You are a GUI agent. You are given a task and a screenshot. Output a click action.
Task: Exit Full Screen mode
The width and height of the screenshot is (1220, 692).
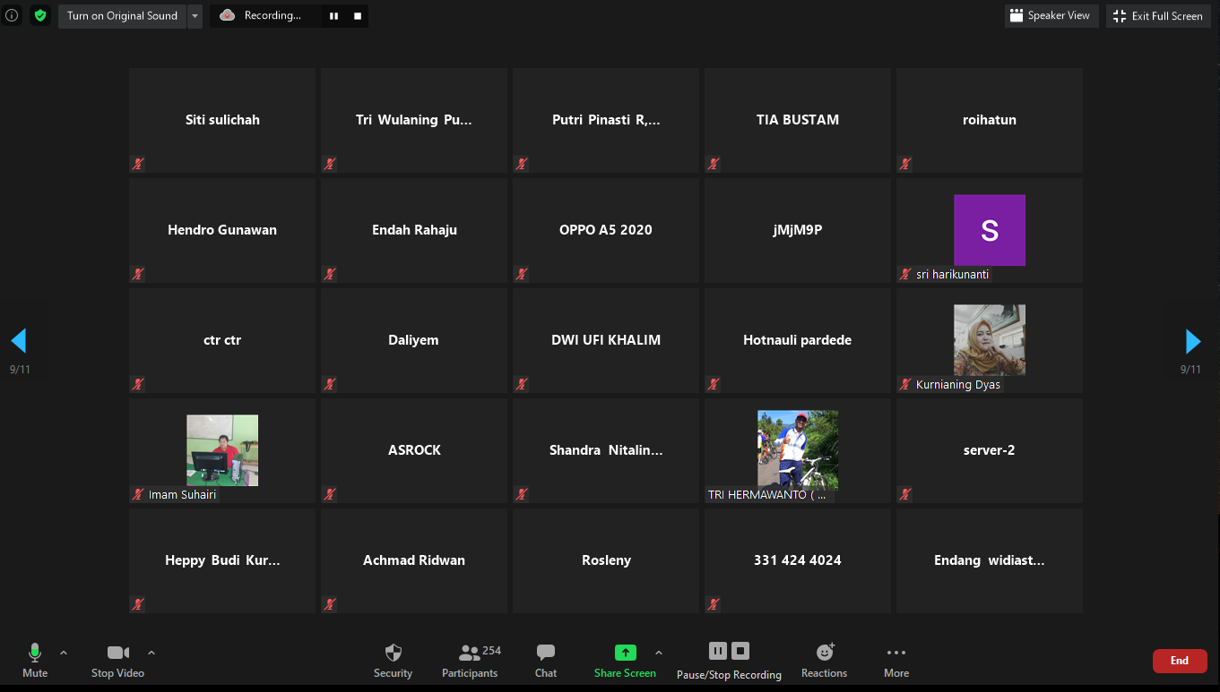[1158, 15]
